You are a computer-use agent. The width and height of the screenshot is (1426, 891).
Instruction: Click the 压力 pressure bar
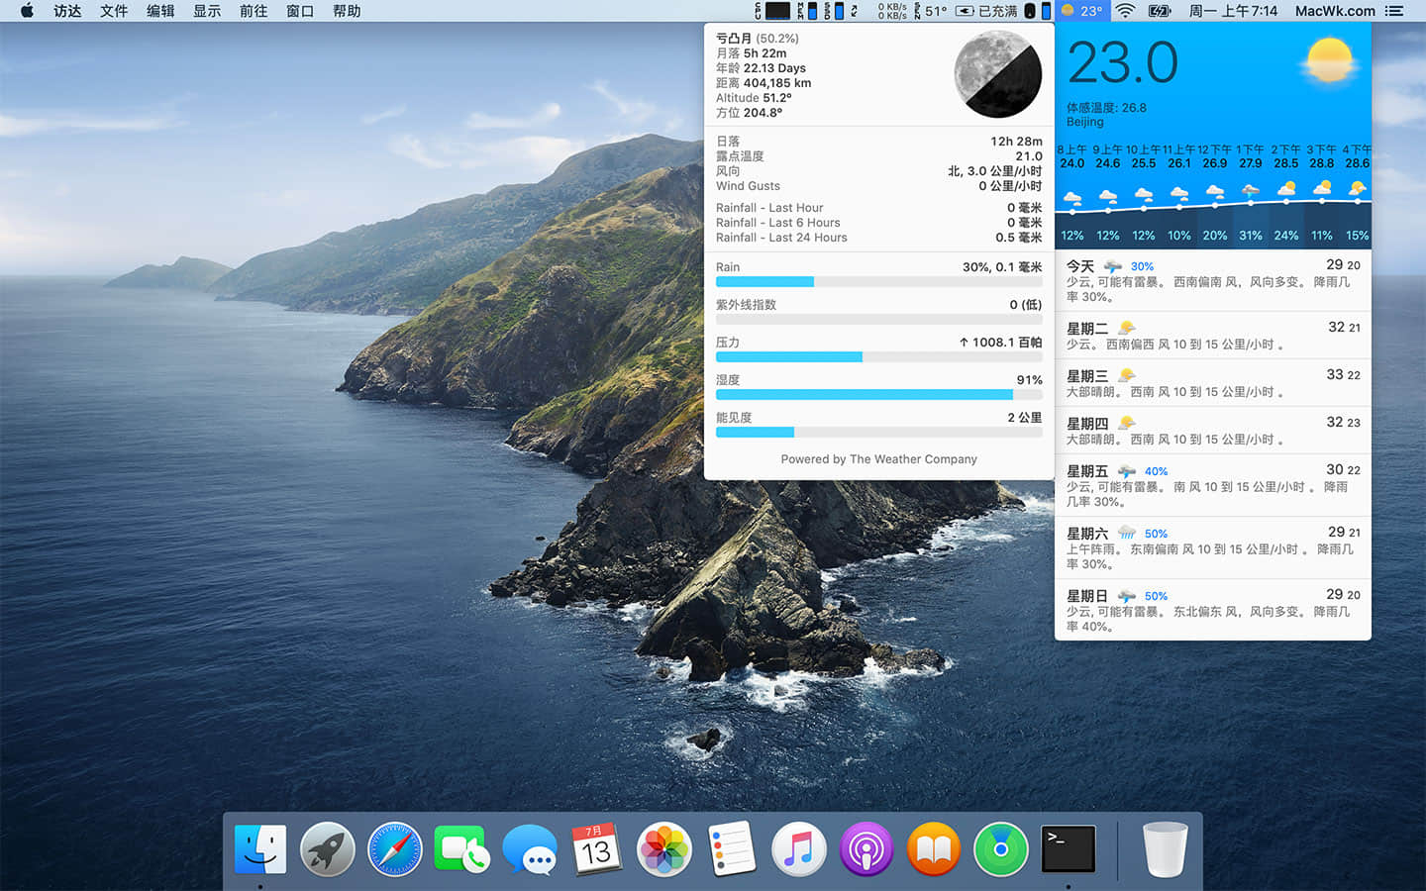pyautogui.click(x=878, y=356)
